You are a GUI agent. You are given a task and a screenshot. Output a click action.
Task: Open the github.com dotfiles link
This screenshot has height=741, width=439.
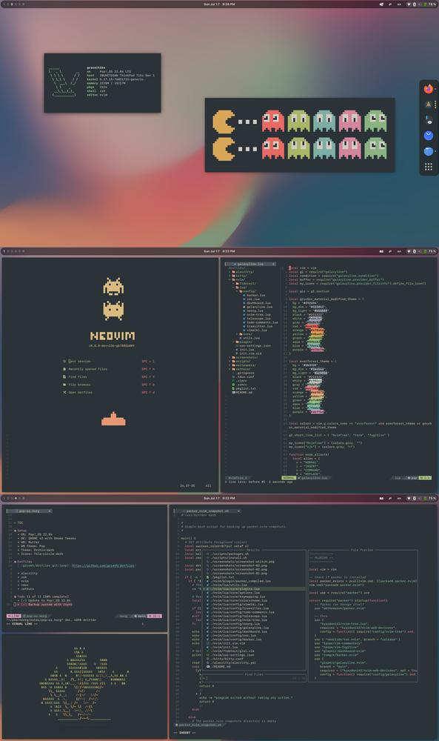pos(104,565)
